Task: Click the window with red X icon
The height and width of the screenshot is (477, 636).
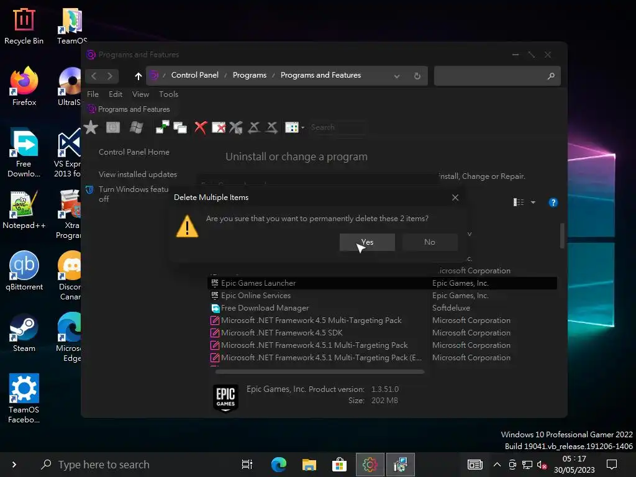Action: tap(219, 127)
